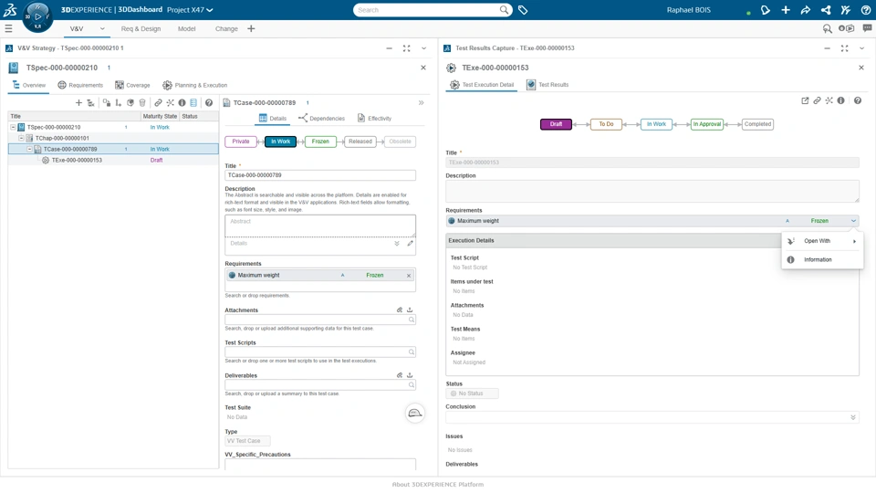Switch to the Model tab

pos(186,28)
